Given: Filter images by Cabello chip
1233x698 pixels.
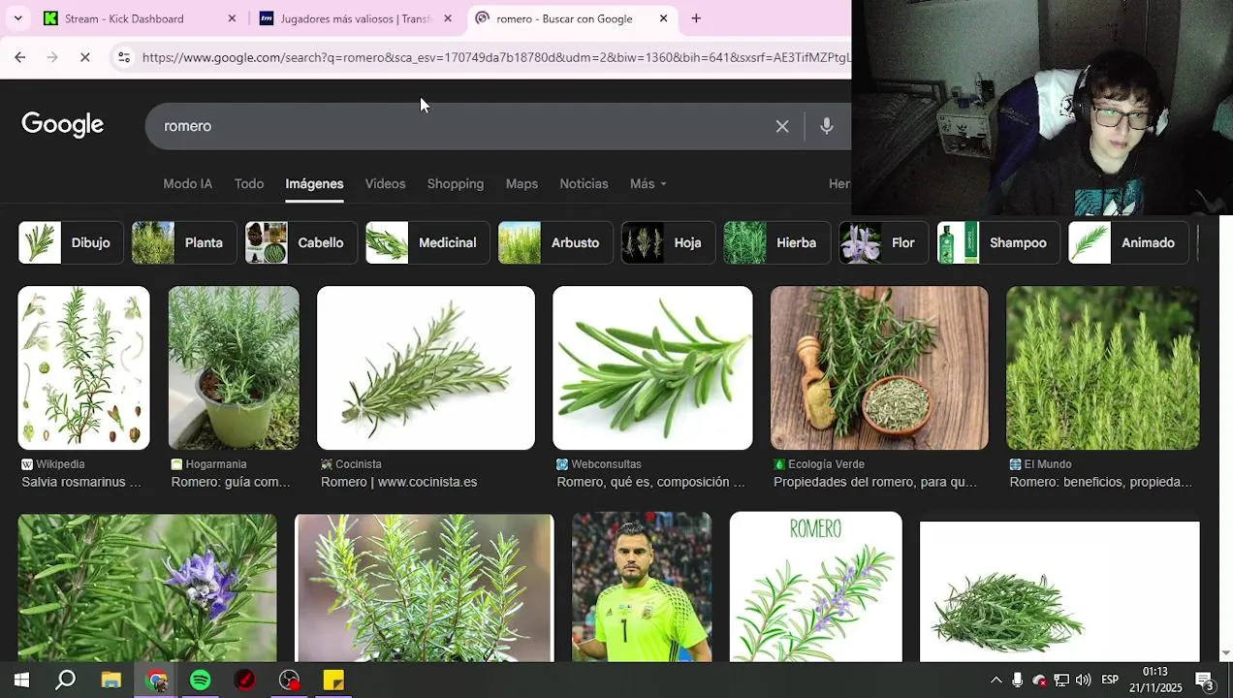Looking at the screenshot, I should tap(301, 242).
